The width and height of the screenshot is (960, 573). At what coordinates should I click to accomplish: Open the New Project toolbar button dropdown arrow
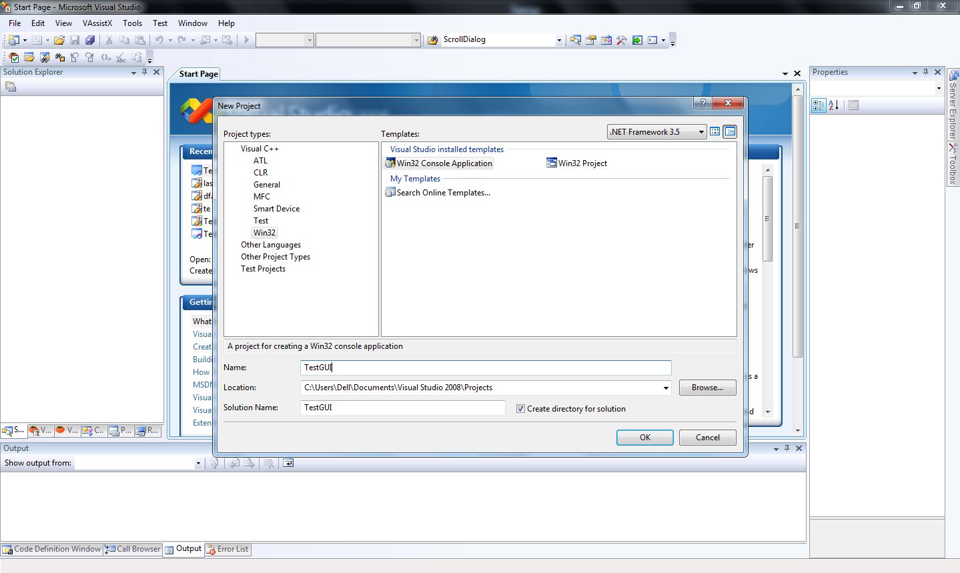pyautogui.click(x=25, y=40)
